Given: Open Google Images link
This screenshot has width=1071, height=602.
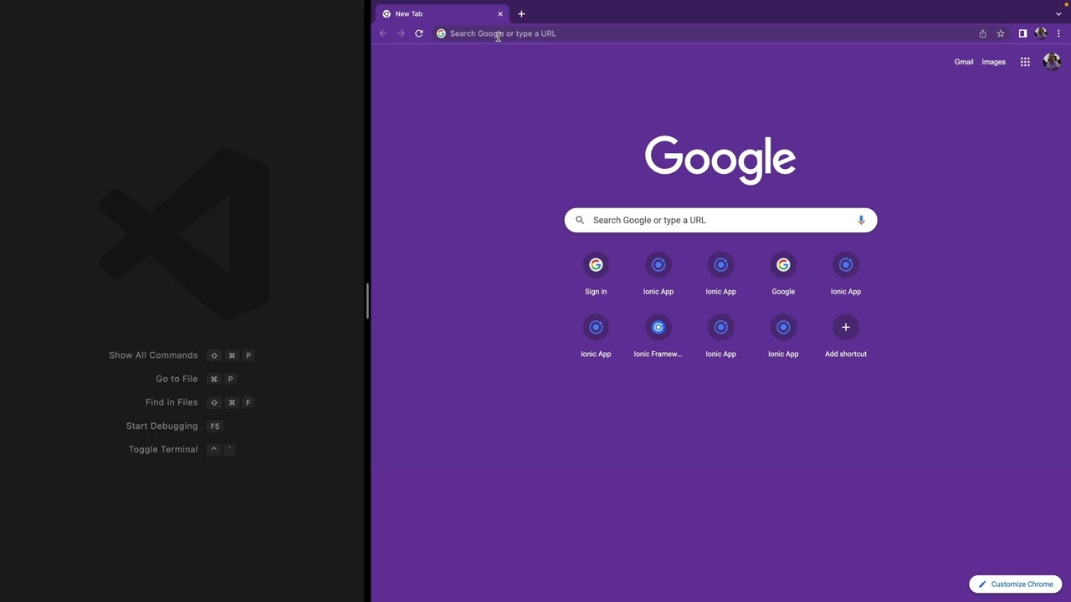Looking at the screenshot, I should coord(993,62).
